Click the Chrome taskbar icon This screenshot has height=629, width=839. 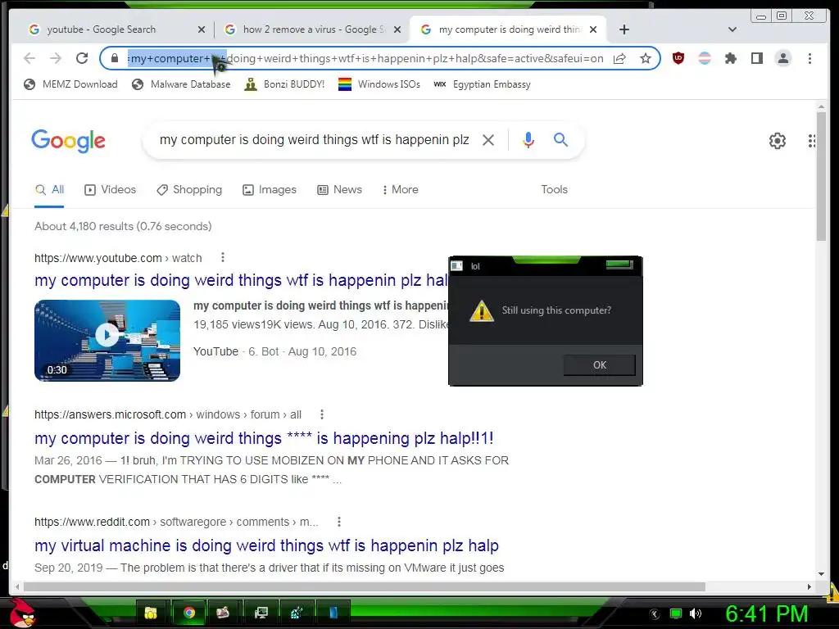click(x=189, y=613)
